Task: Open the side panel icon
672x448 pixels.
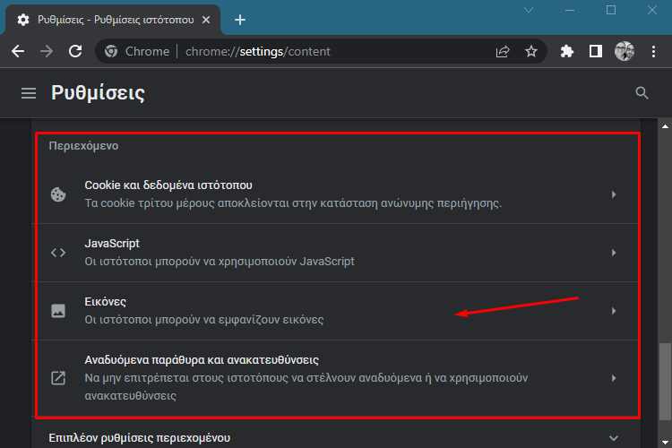Action: (595, 51)
